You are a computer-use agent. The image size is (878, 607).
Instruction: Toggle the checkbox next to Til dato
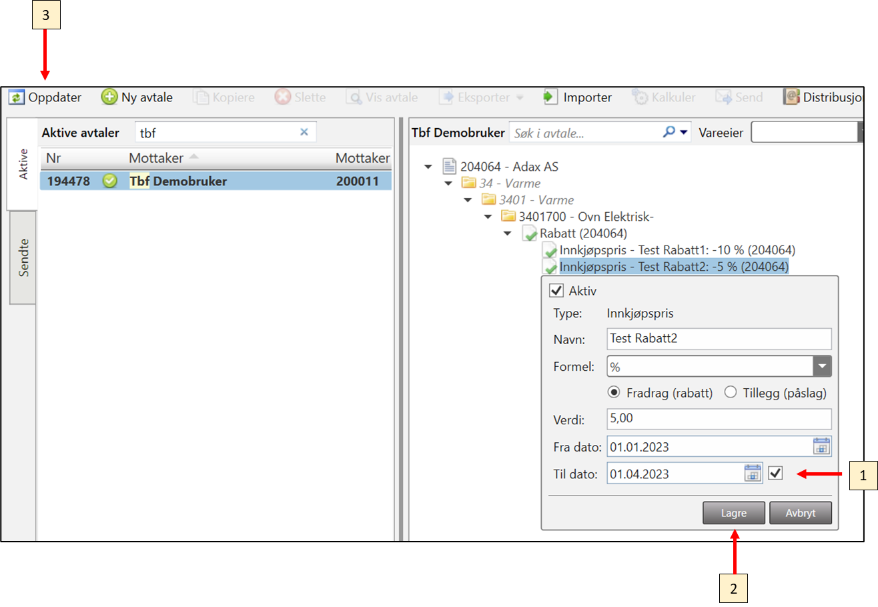pos(775,474)
